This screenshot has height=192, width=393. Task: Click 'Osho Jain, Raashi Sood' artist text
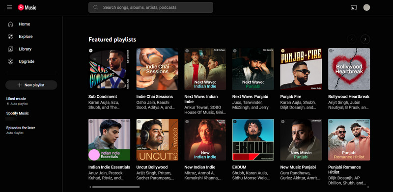click(x=155, y=105)
